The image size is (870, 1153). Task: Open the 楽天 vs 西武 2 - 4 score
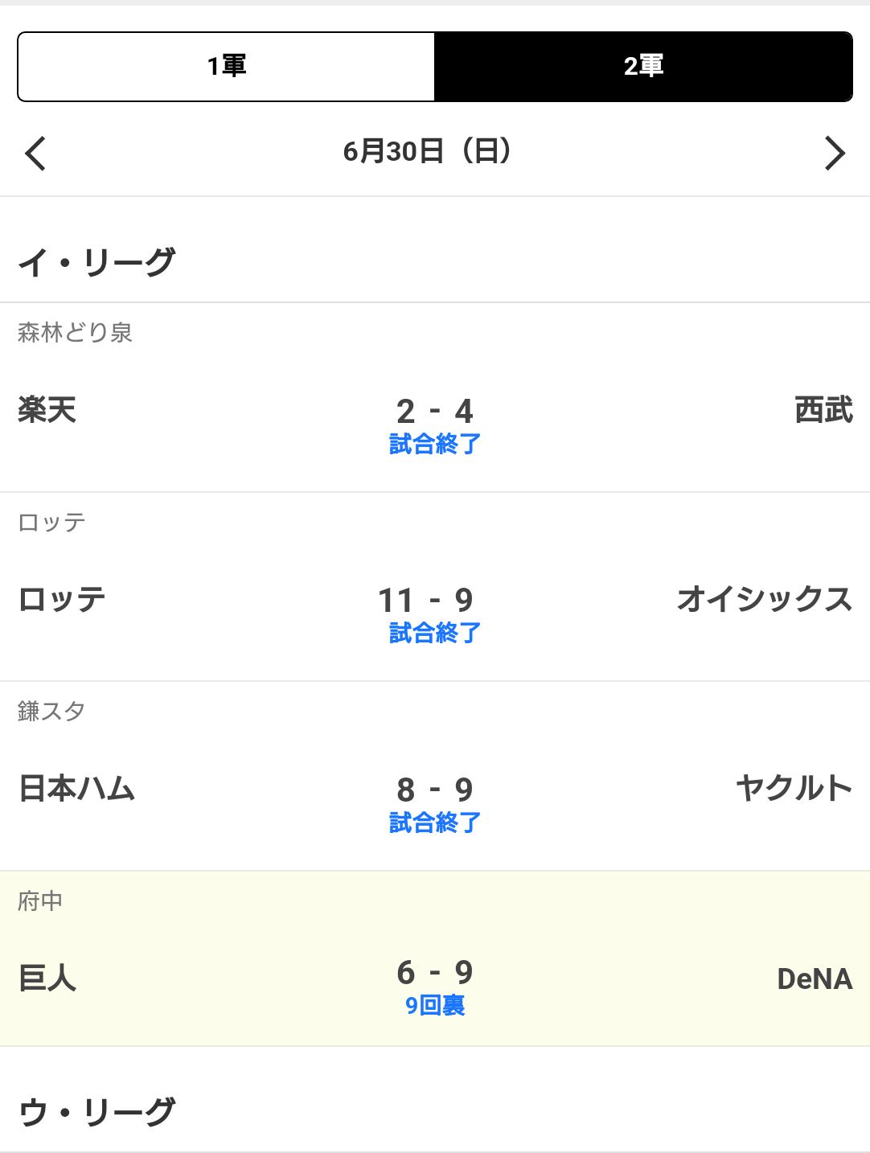434,412
